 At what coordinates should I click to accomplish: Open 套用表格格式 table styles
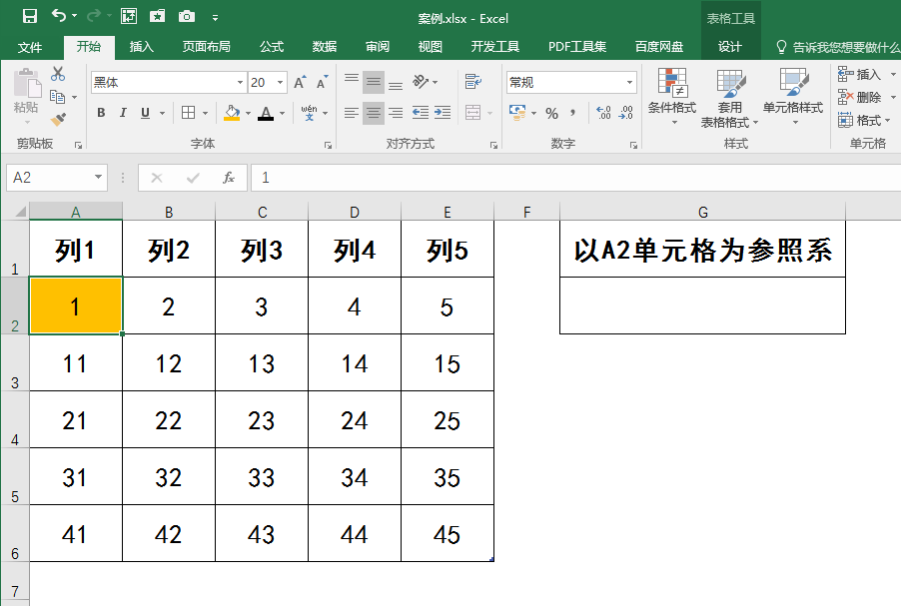click(730, 98)
